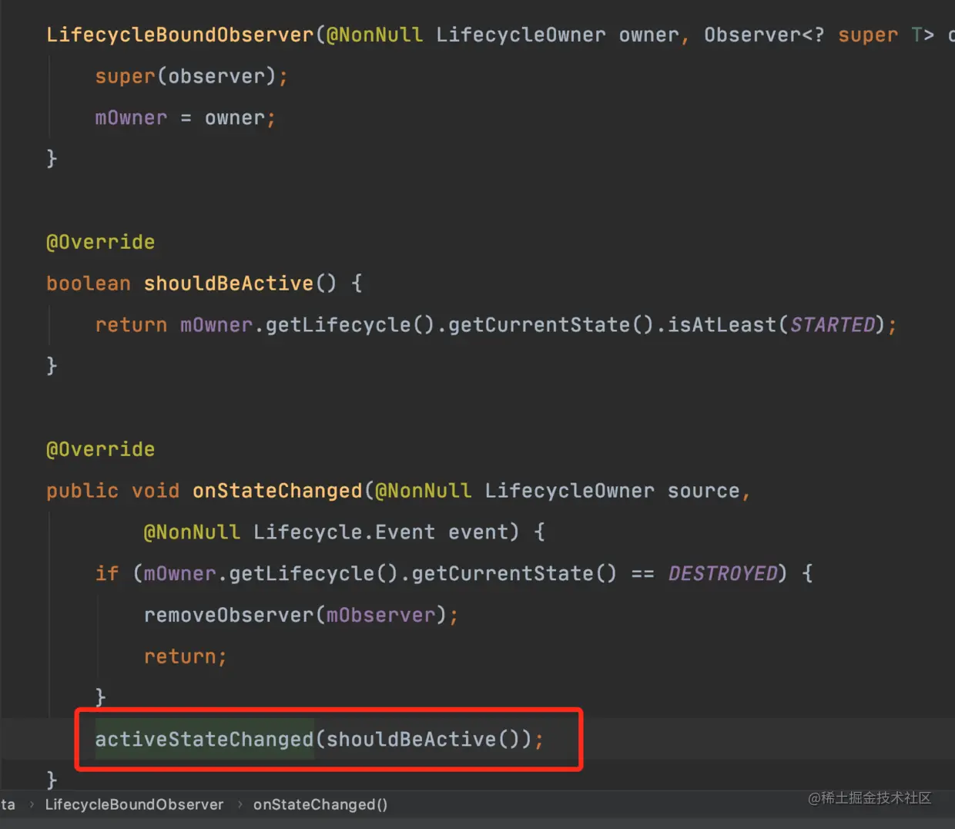
Task: Click the source parameter name
Action: point(703,491)
